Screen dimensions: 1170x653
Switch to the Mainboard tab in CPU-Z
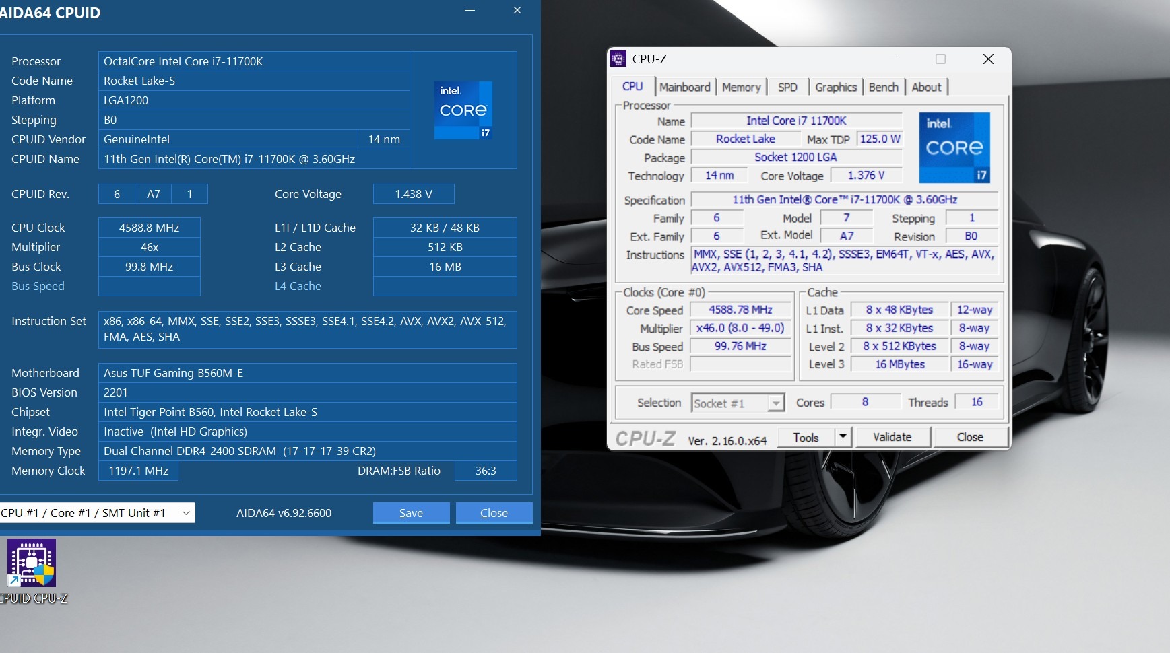[685, 87]
